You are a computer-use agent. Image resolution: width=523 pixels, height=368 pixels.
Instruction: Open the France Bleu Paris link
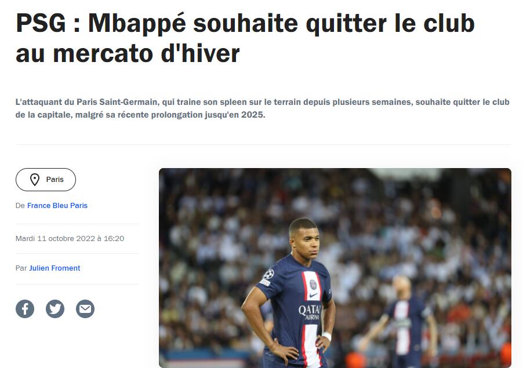pyautogui.click(x=57, y=206)
